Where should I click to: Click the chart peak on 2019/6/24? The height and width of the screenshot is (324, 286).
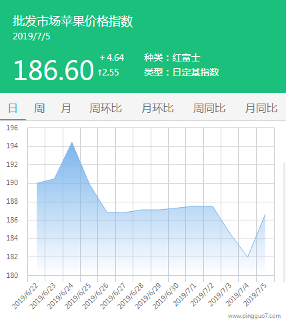coord(72,142)
